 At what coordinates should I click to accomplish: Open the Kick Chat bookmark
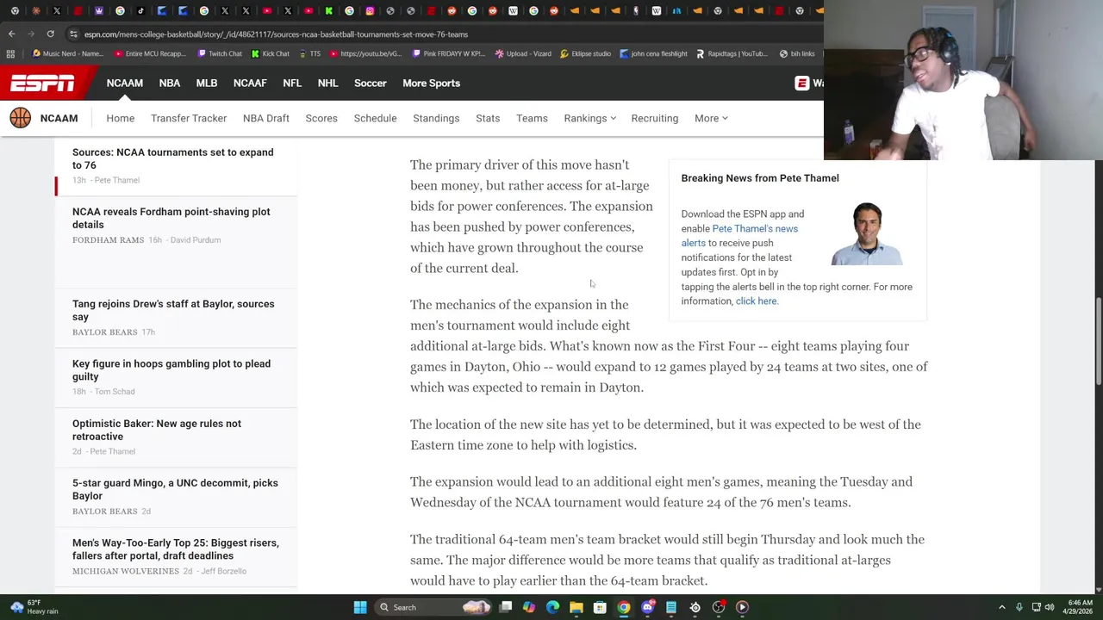pos(270,53)
